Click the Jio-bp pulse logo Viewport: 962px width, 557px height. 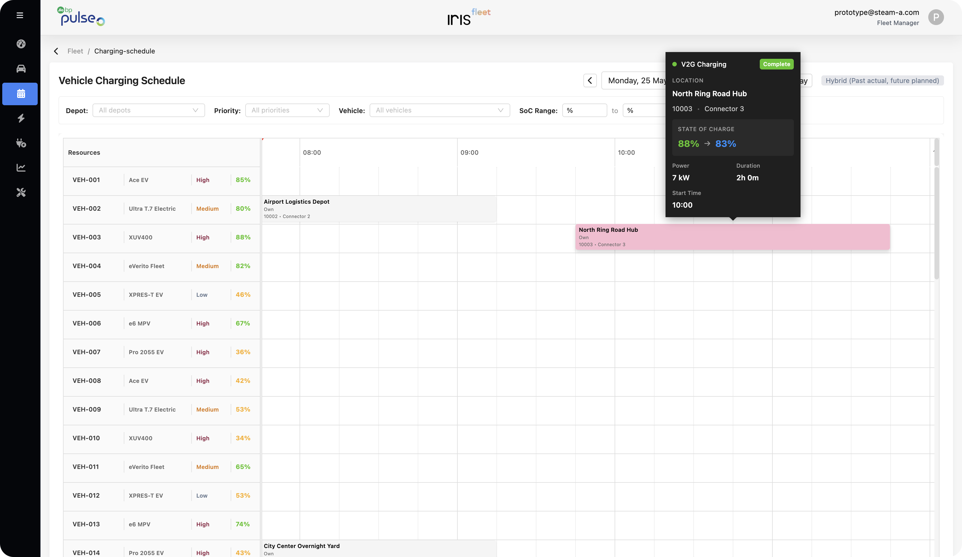tap(81, 16)
